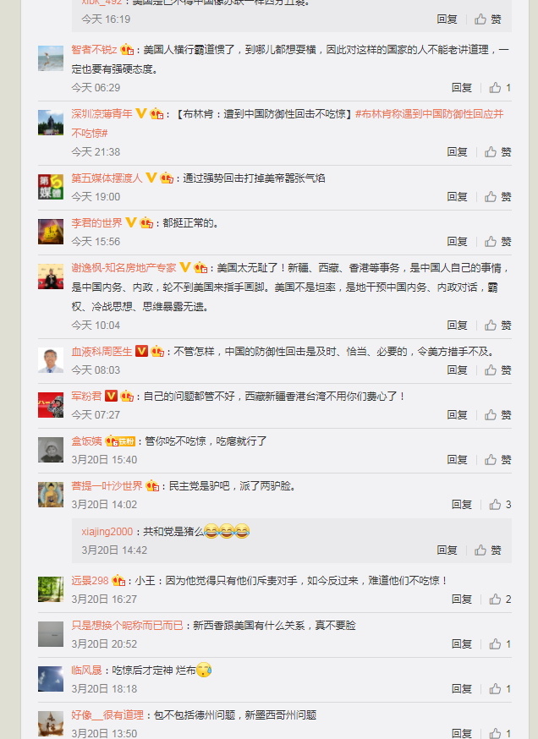The image size is (538, 739).
Task: Reply to 只是想换个昵称而已而已's comment
Action: click(462, 643)
